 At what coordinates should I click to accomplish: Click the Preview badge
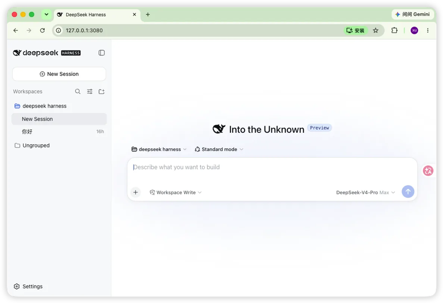[x=319, y=128]
